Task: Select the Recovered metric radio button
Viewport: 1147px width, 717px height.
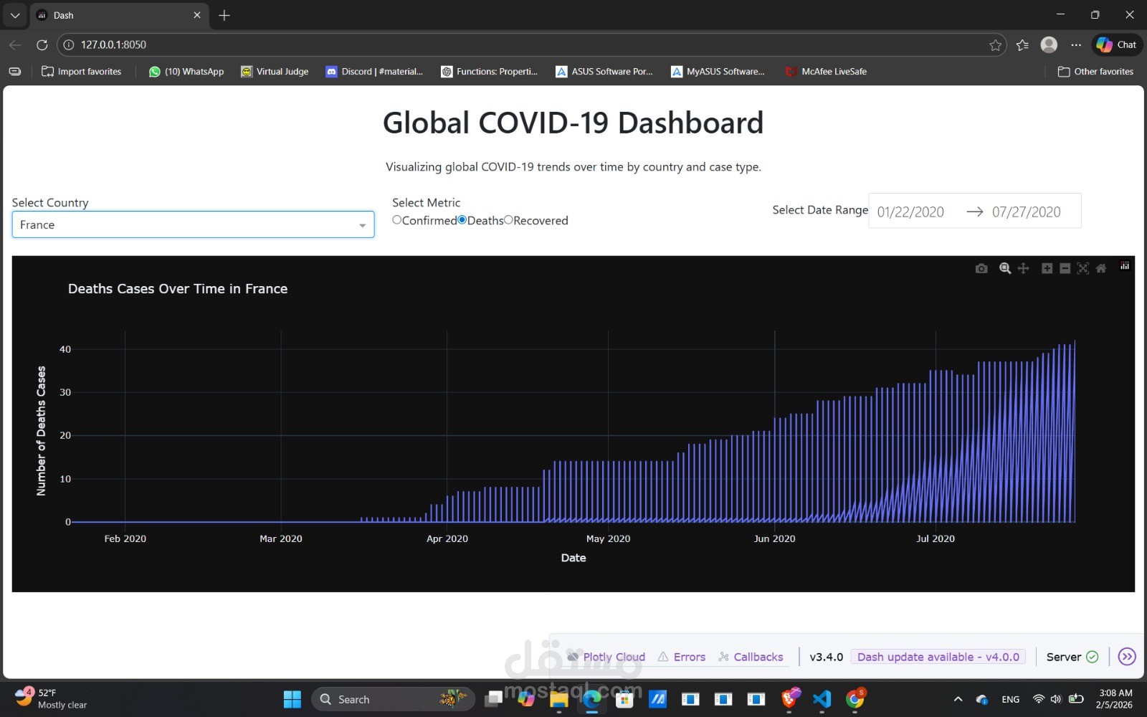Action: [509, 220]
